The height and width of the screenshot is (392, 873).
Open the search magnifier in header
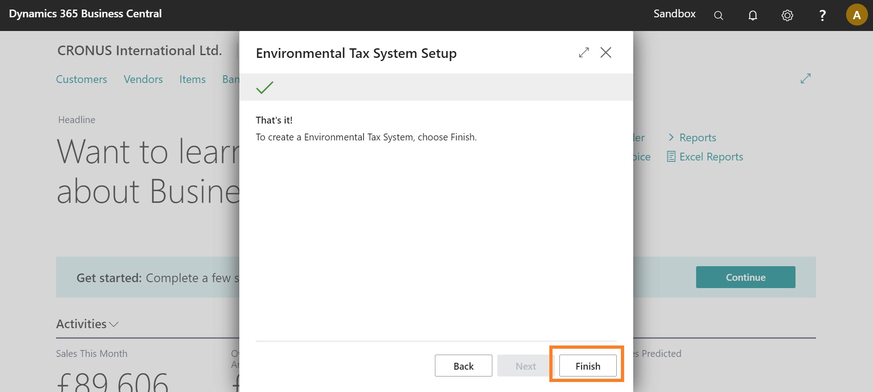[x=718, y=15]
